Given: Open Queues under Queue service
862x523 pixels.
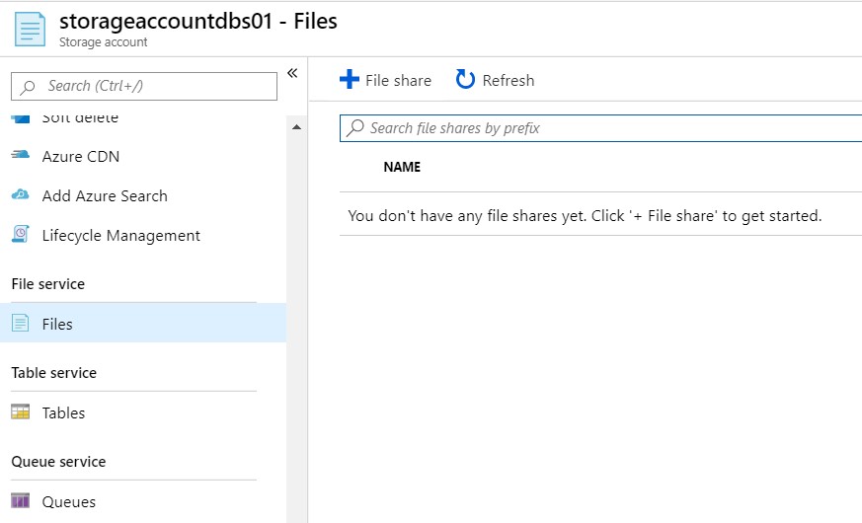Looking at the screenshot, I should (x=69, y=502).
